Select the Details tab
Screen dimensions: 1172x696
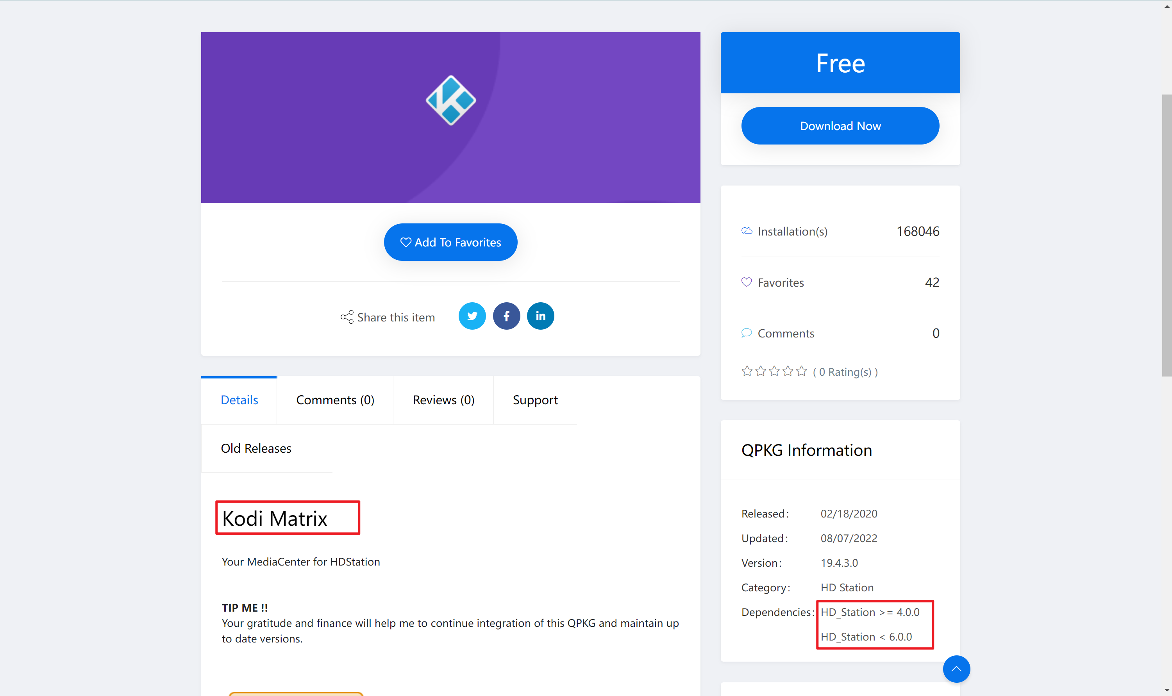pyautogui.click(x=239, y=400)
